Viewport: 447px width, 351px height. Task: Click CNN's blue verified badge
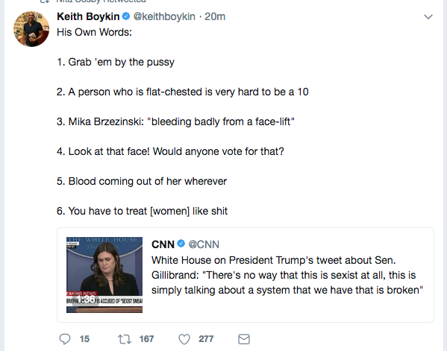(181, 244)
